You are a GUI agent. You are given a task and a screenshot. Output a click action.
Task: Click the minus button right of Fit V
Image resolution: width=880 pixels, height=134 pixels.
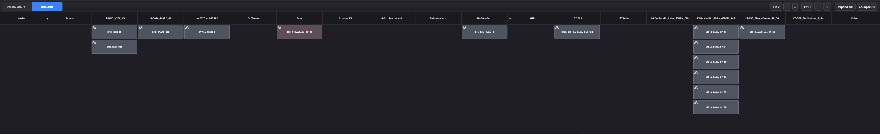[x=787, y=7]
